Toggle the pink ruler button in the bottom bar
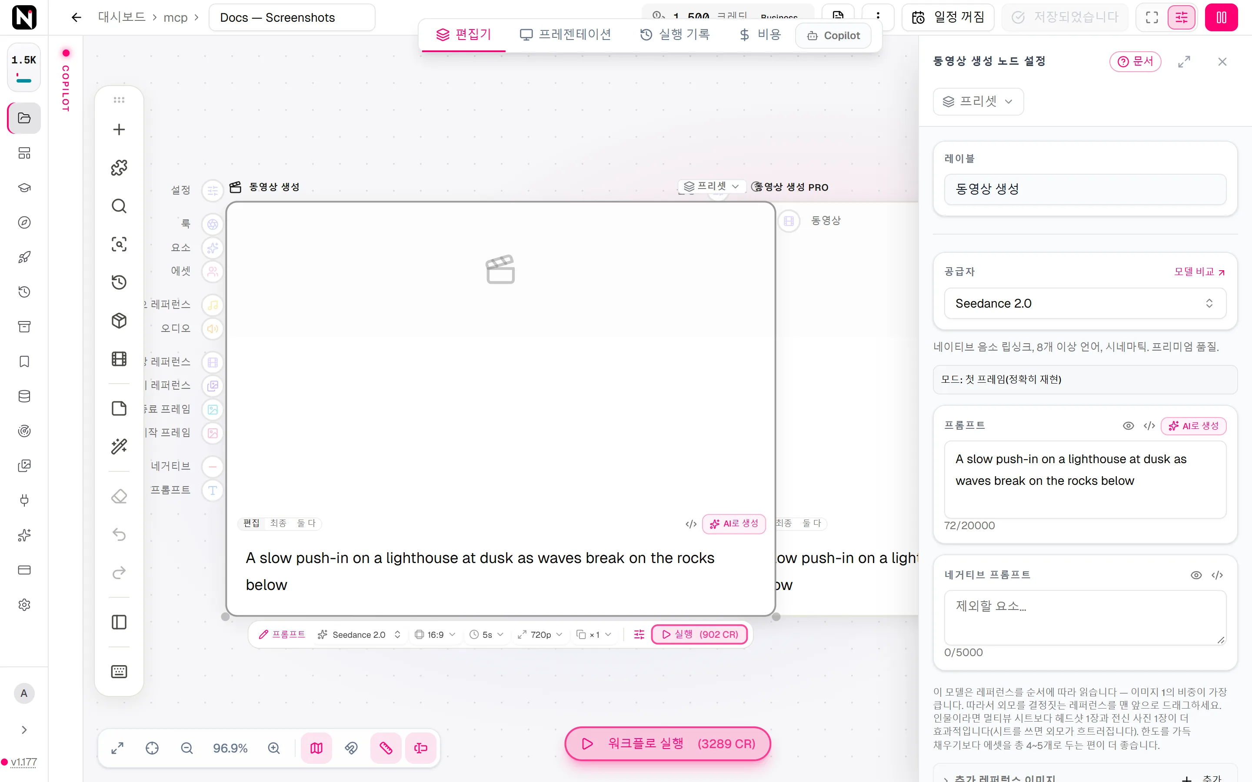Viewport: 1252px width, 782px height. [386, 748]
